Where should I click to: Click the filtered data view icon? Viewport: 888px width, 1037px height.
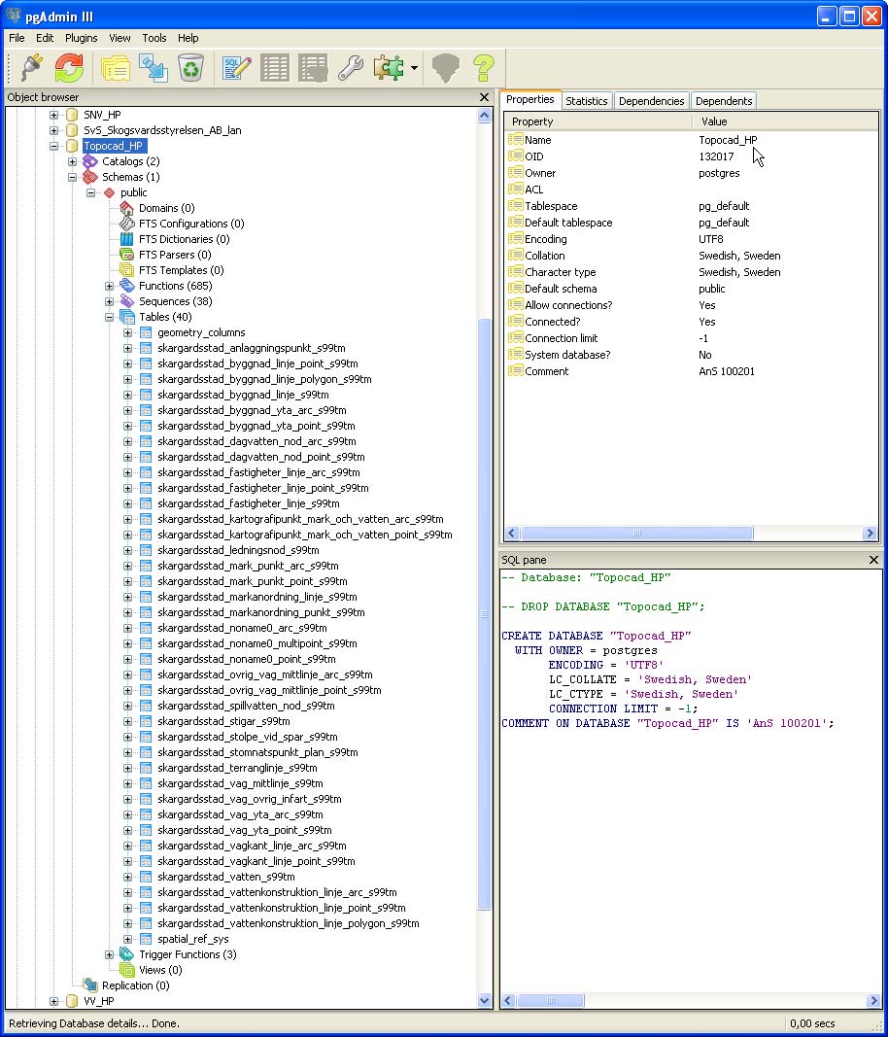coord(313,67)
